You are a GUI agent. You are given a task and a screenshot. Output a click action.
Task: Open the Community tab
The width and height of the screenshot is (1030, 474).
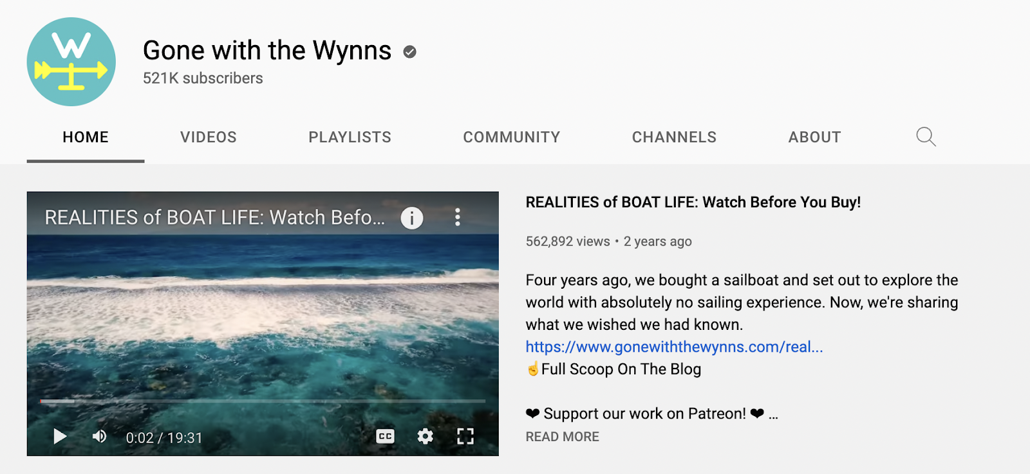[512, 137]
